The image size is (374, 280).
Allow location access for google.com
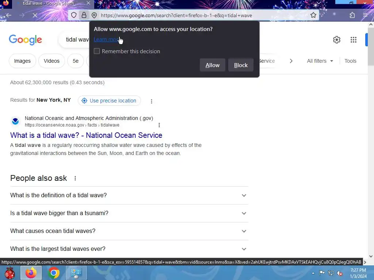(x=212, y=65)
